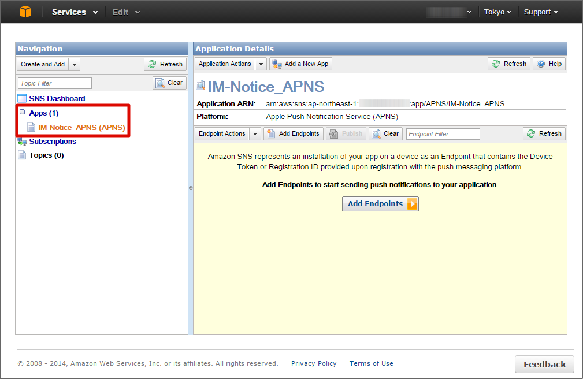Screen dimensions: 583x379
Task: Open Topics (0) in navigation
Action: 46,155
